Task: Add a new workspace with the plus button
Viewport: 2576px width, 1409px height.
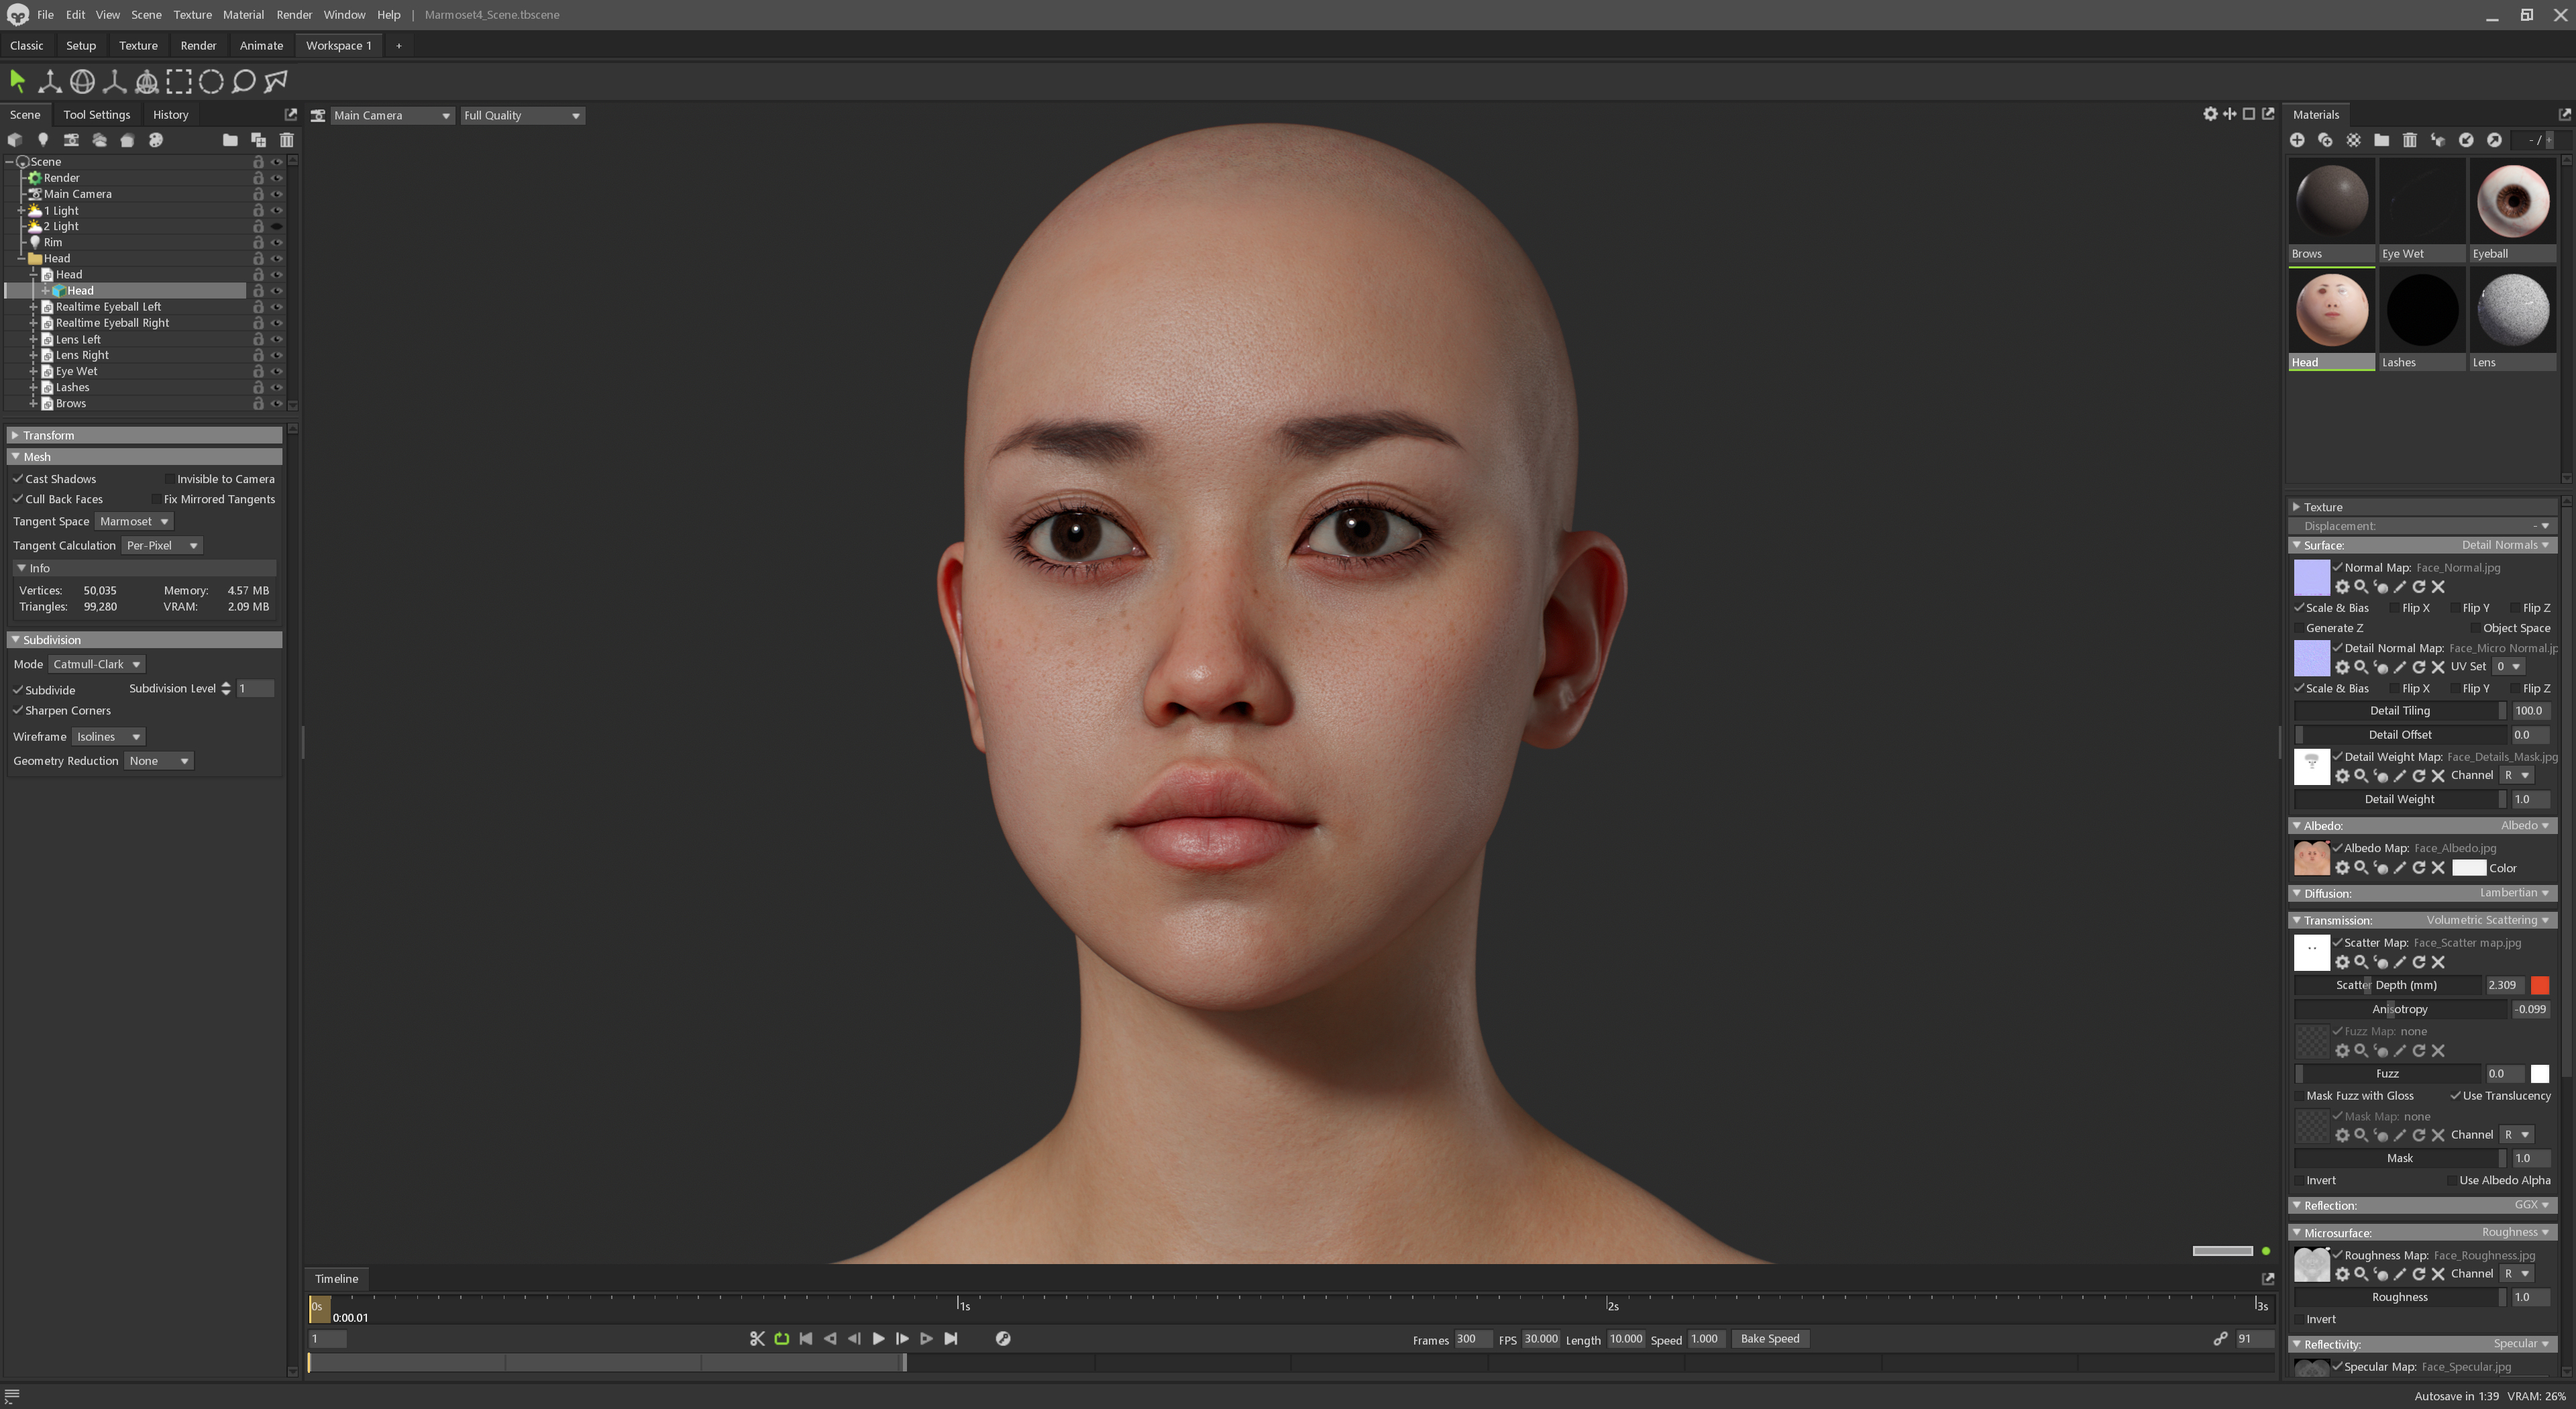Action: coord(398,45)
